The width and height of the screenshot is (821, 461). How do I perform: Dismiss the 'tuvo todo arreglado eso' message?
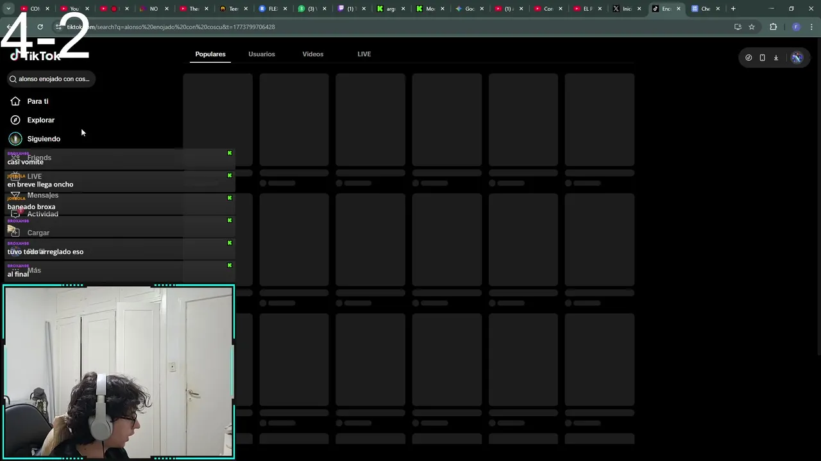pyautogui.click(x=230, y=243)
